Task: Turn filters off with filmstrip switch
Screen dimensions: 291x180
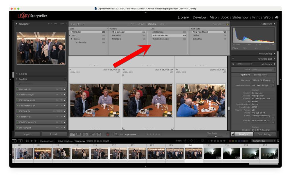Action: point(278,141)
